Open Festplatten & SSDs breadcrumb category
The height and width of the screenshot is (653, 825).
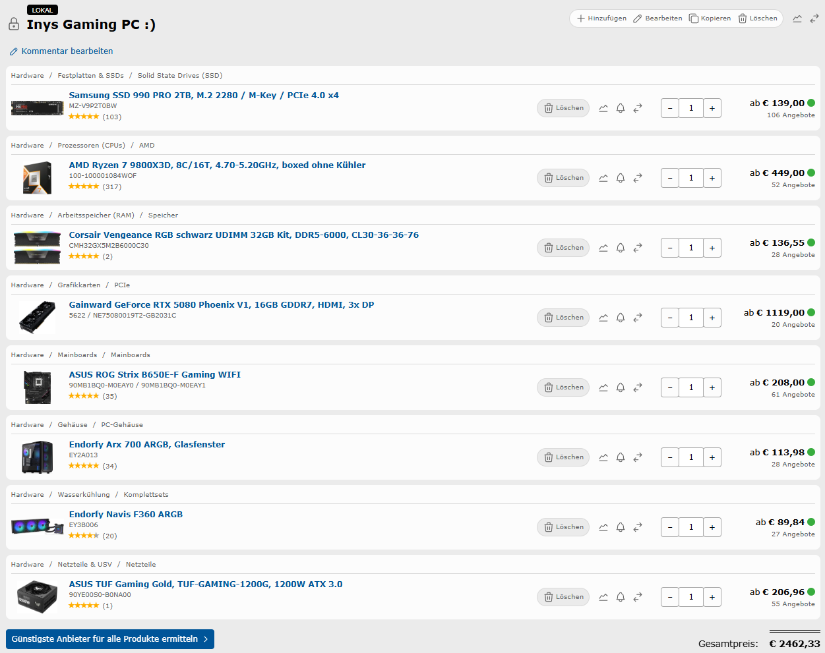[90, 76]
